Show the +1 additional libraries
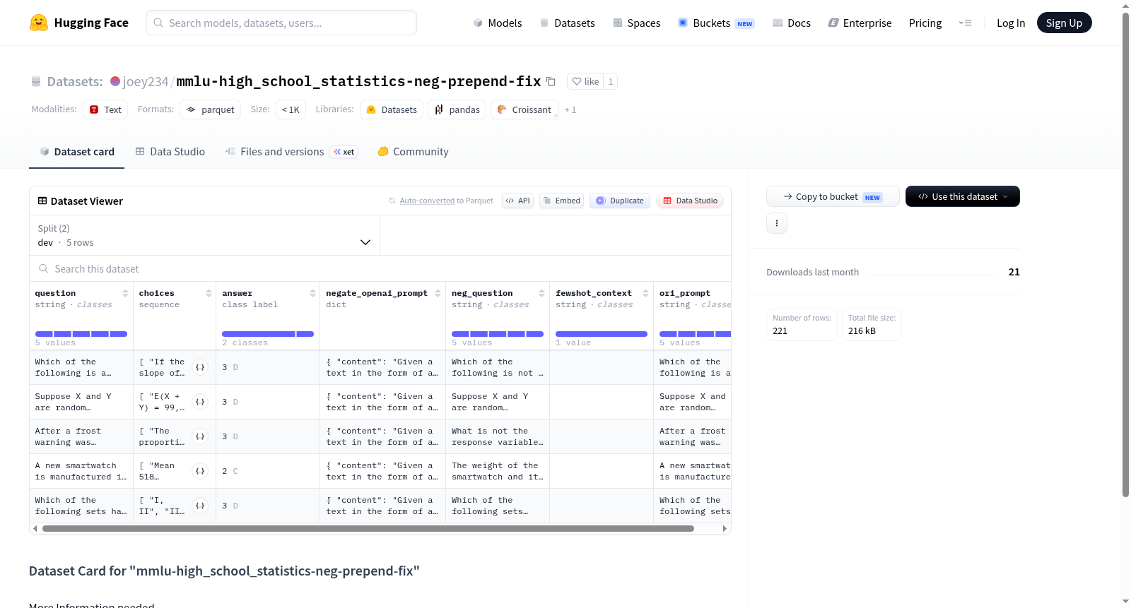Image resolution: width=1131 pixels, height=608 pixels. (x=570, y=109)
